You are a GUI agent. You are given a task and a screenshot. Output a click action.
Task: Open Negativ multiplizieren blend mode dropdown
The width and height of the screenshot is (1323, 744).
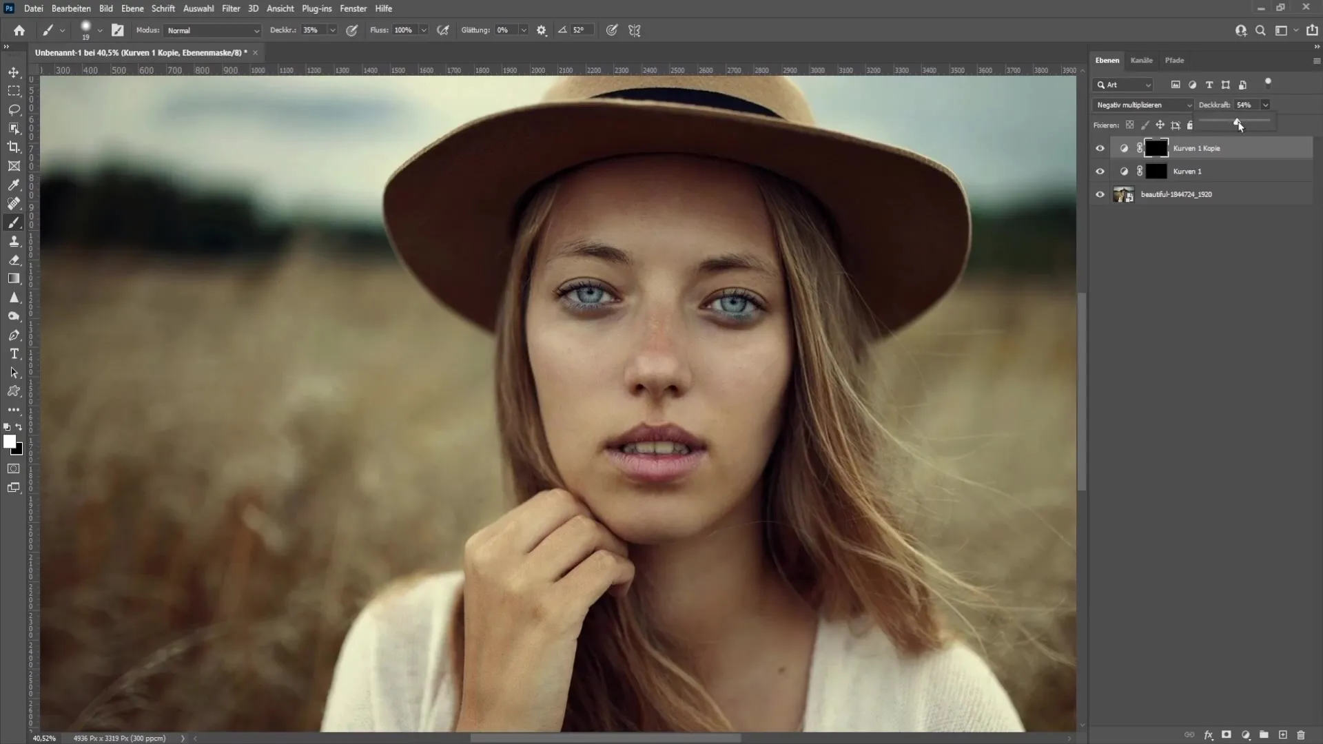(x=1142, y=105)
